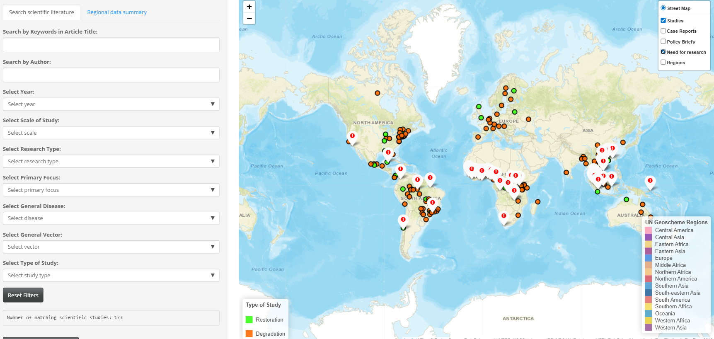Click the research-need marker in western United States
Viewport: 714px width, 339px height.
352,136
